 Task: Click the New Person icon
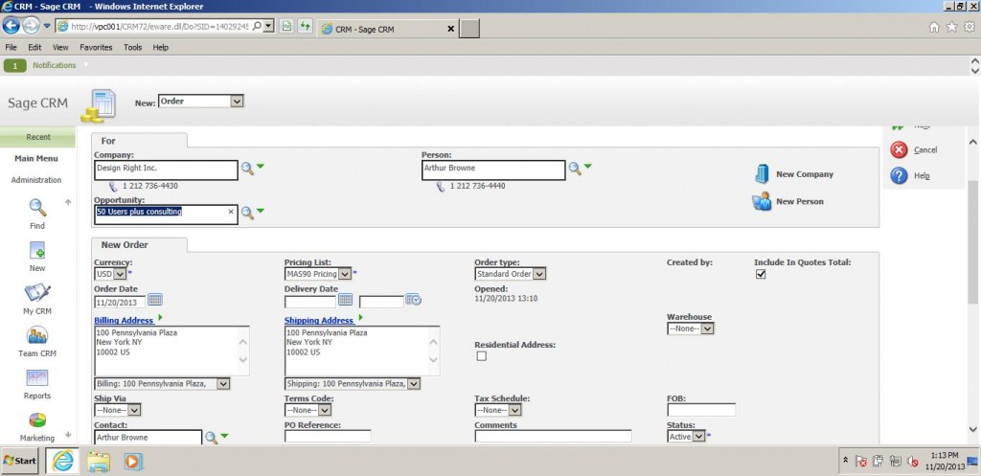tap(762, 201)
